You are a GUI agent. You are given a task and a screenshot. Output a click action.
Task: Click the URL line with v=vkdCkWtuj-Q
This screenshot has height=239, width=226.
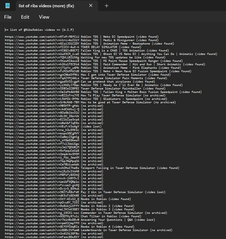54,109
